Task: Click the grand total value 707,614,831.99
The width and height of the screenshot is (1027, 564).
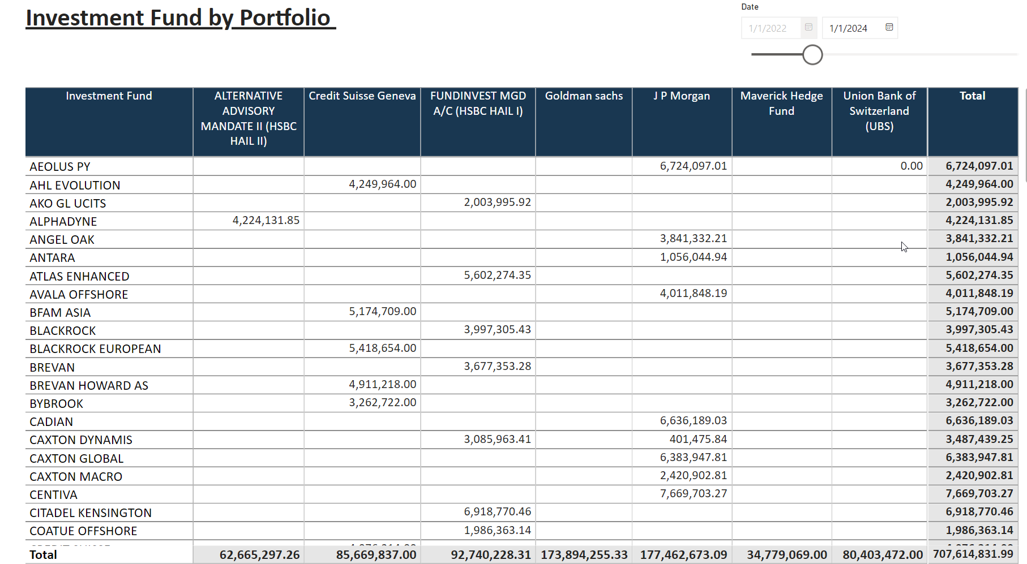Action: [973, 554]
